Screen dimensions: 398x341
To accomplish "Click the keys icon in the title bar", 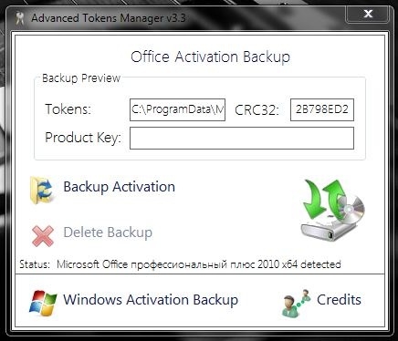I will pyautogui.click(x=20, y=18).
